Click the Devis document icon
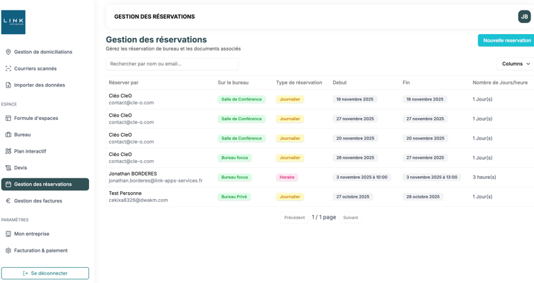534x283 pixels. click(8, 168)
